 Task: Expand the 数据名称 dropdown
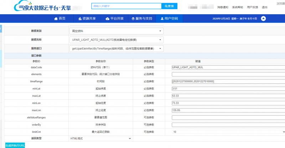[116, 40]
